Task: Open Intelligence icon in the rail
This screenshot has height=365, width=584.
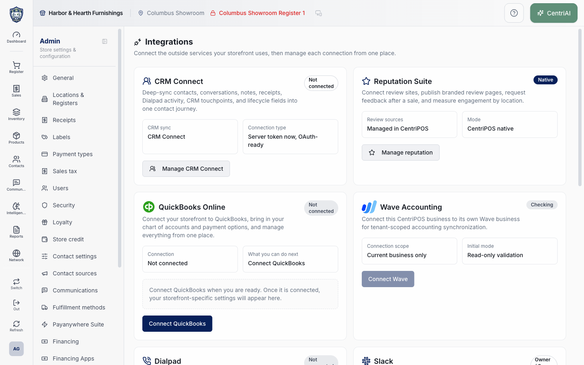Action: pos(16,208)
